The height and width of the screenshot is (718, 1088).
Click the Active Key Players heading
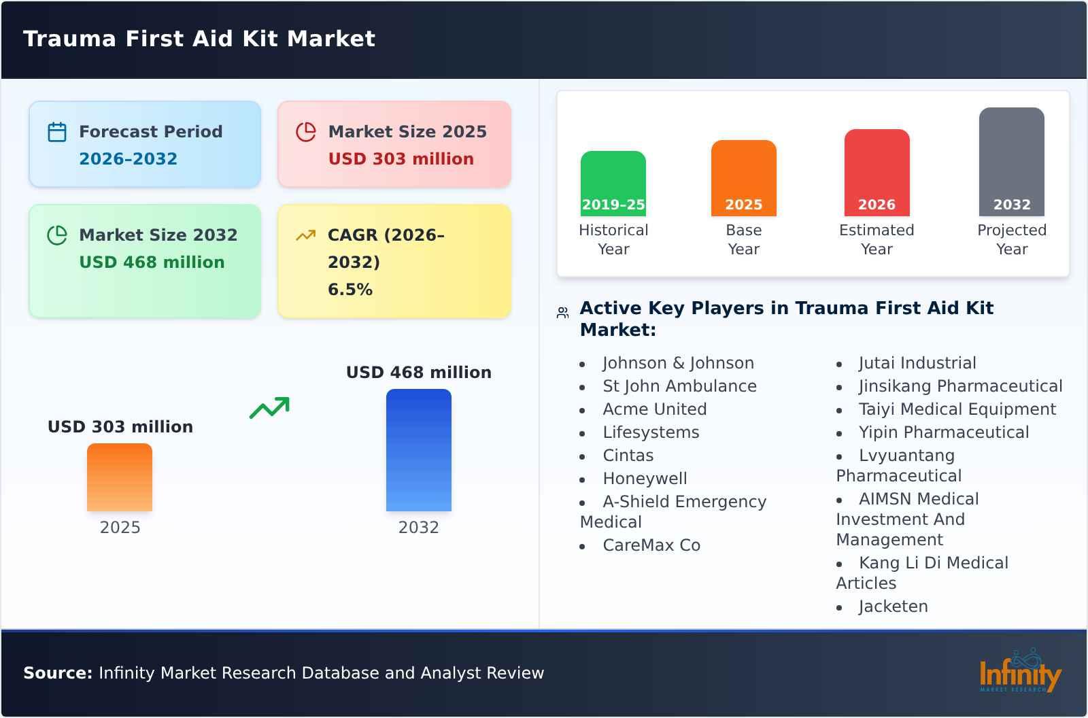pos(787,319)
